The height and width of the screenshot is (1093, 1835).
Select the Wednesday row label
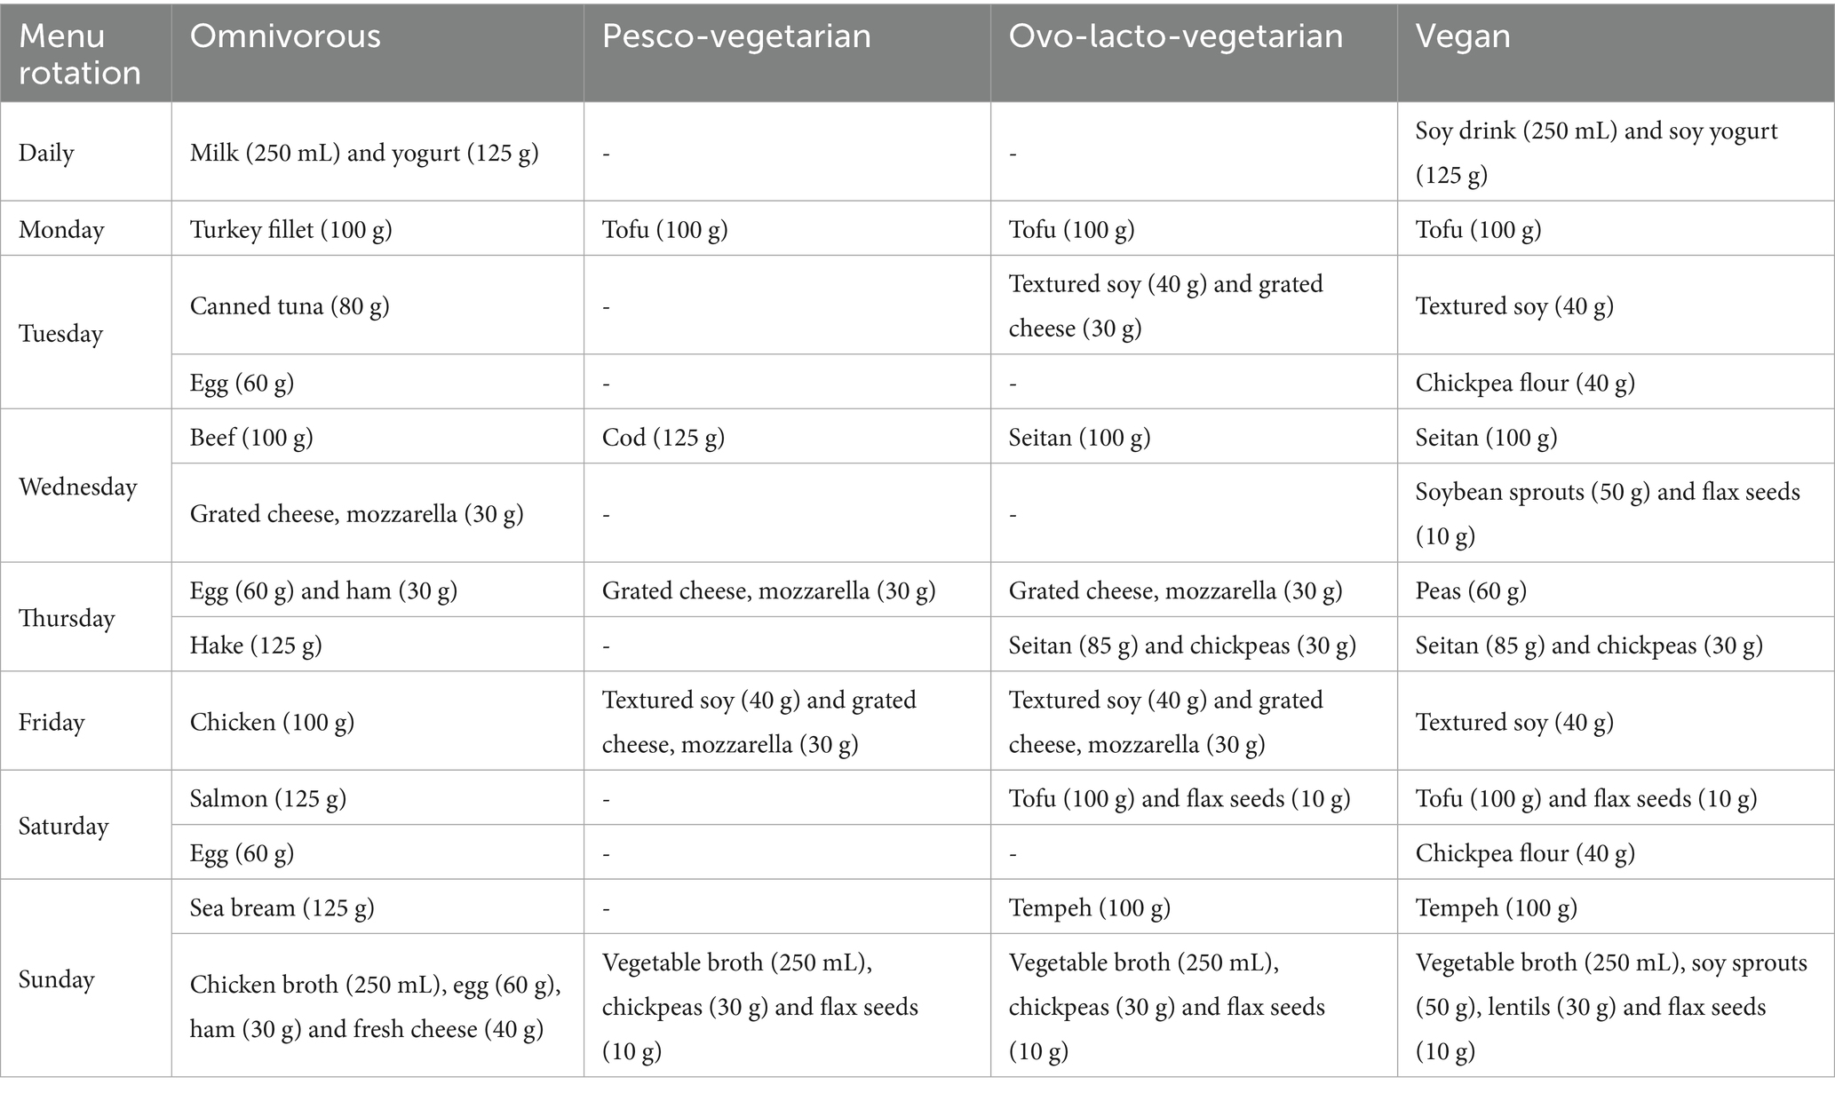point(78,487)
